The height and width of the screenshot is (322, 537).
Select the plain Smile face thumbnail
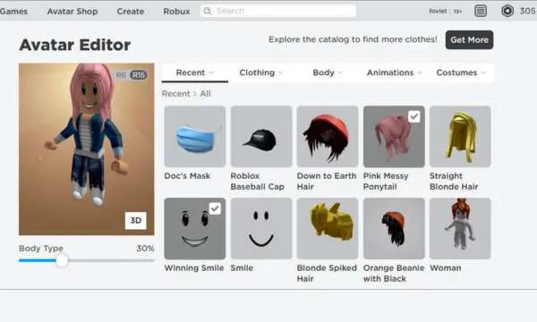[261, 228]
